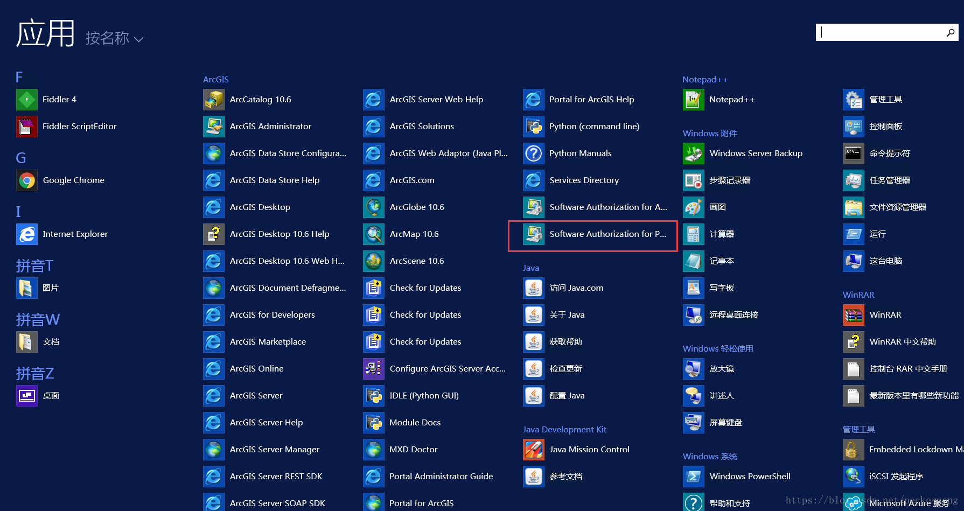Launch the Fiddler ScriptEditor icon
Image resolution: width=964 pixels, height=511 pixels.
point(27,127)
